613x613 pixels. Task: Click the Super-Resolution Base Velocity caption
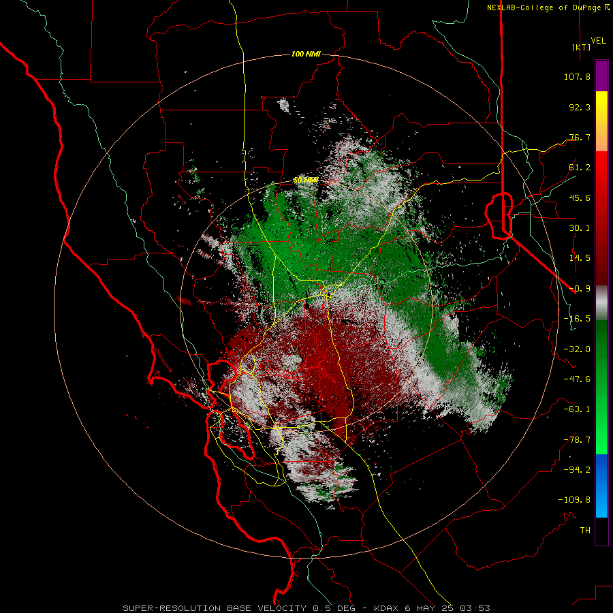click(x=306, y=608)
